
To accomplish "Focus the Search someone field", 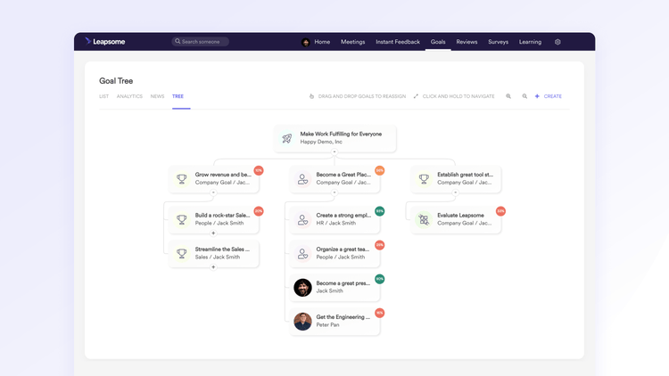I will pos(201,41).
